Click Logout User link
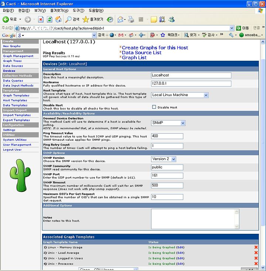Image resolution: width=266 pixels, height=271 pixels. [12, 149]
